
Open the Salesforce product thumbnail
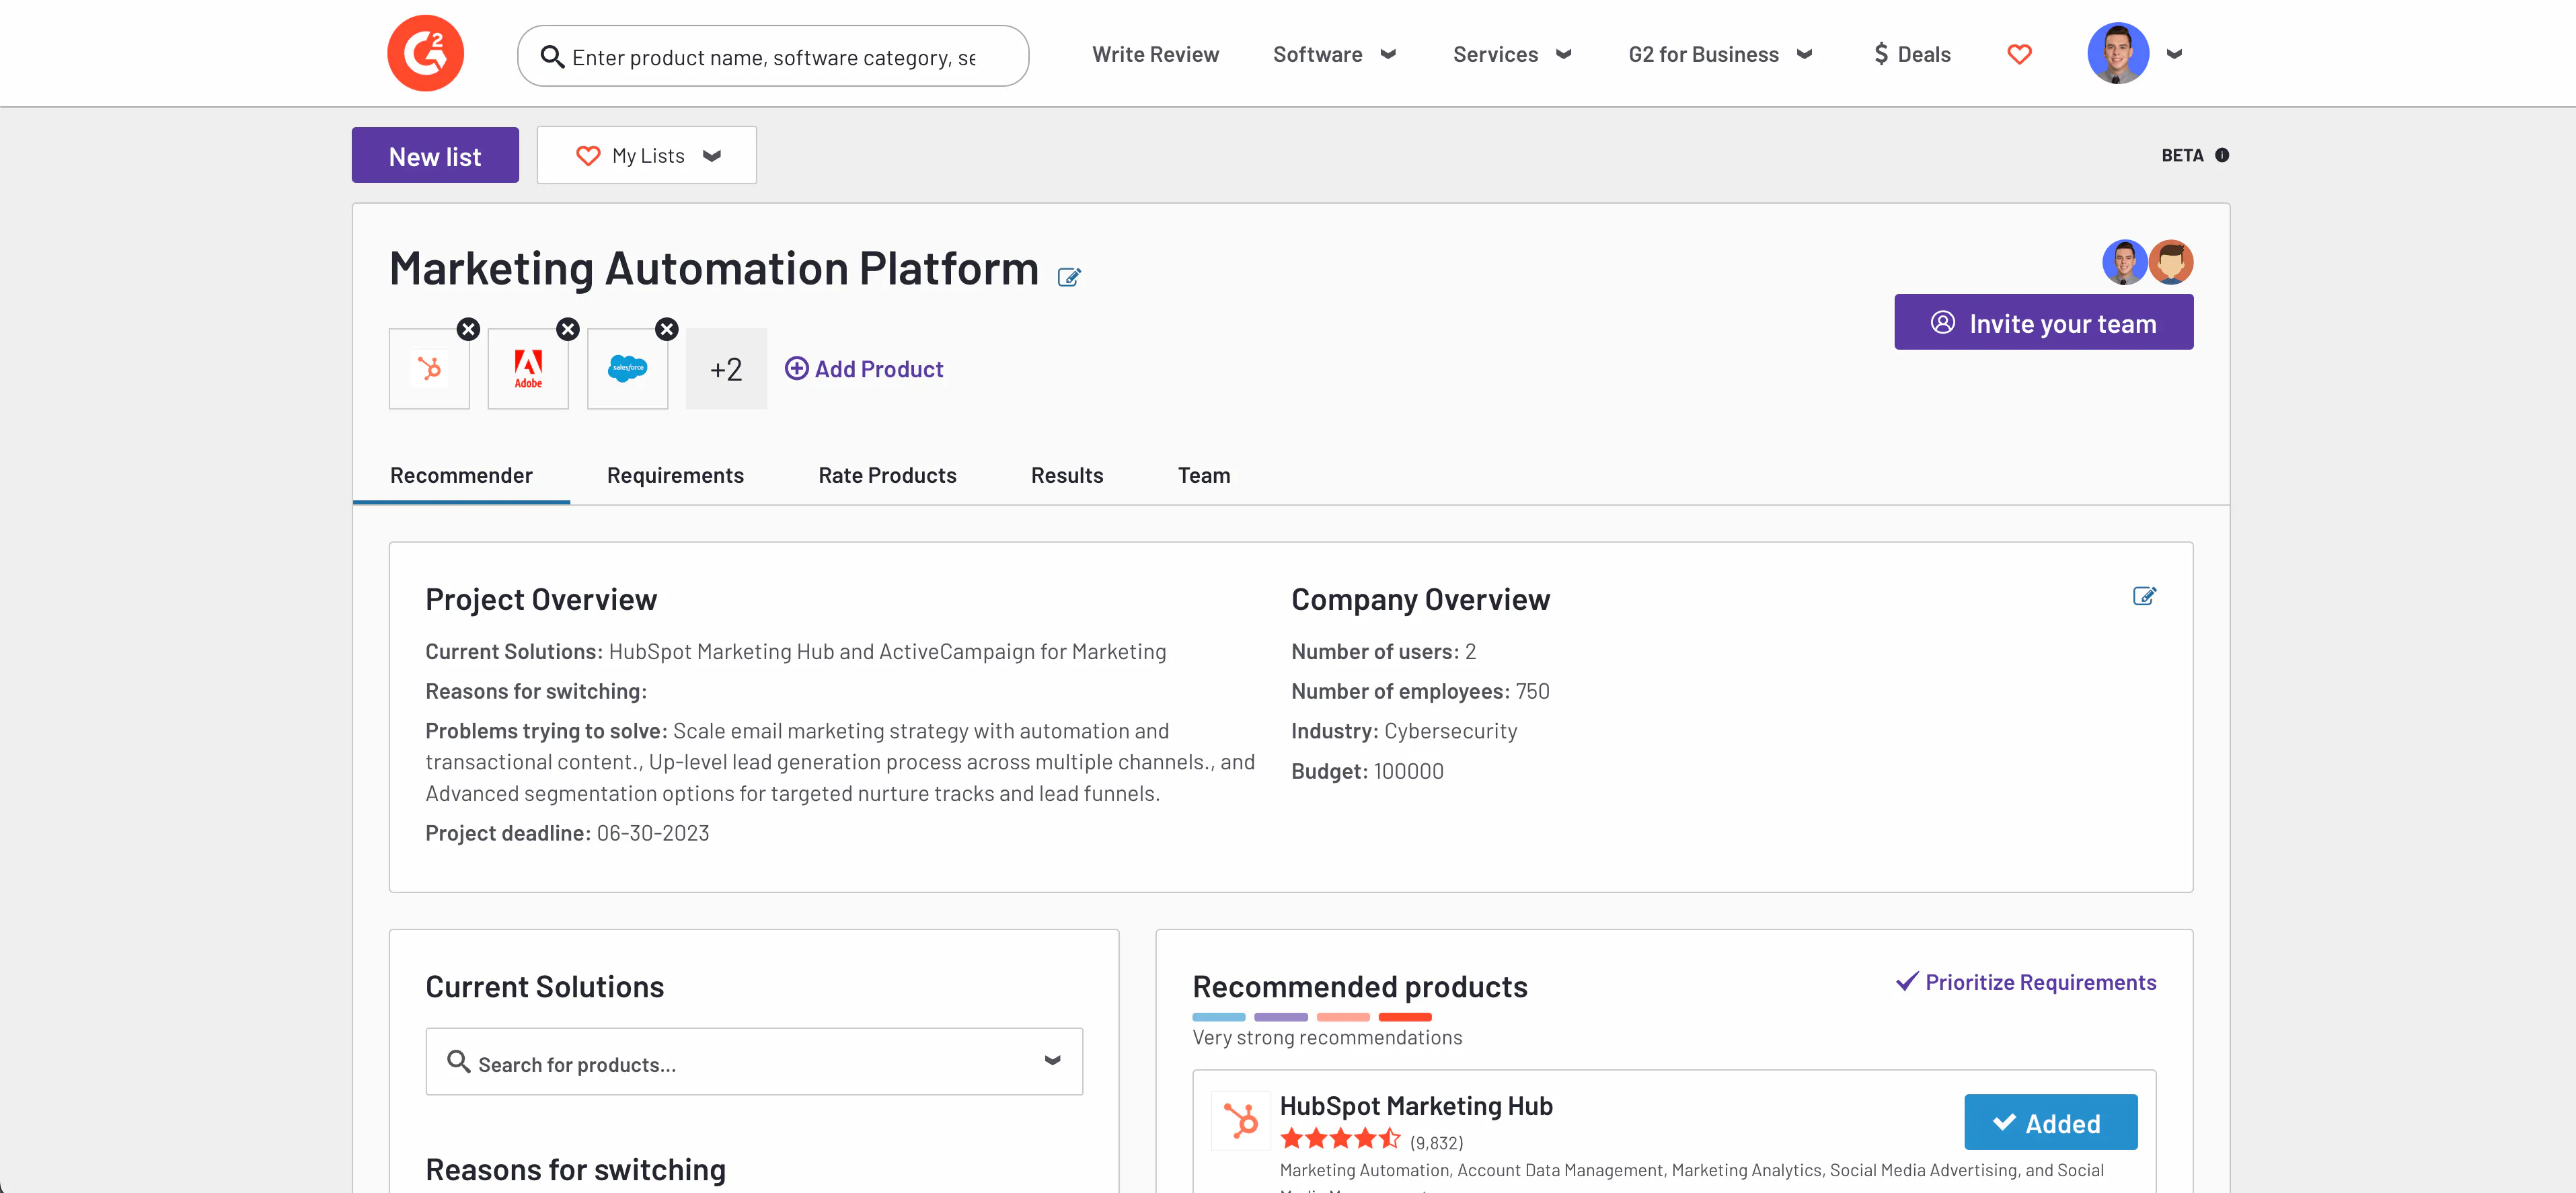click(x=627, y=369)
